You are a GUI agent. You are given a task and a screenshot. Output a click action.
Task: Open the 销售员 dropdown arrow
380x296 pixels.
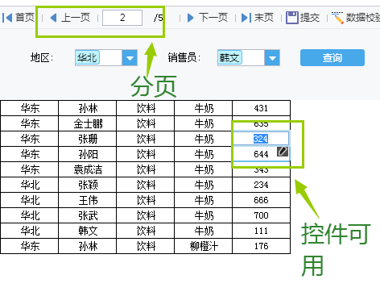[272, 57]
